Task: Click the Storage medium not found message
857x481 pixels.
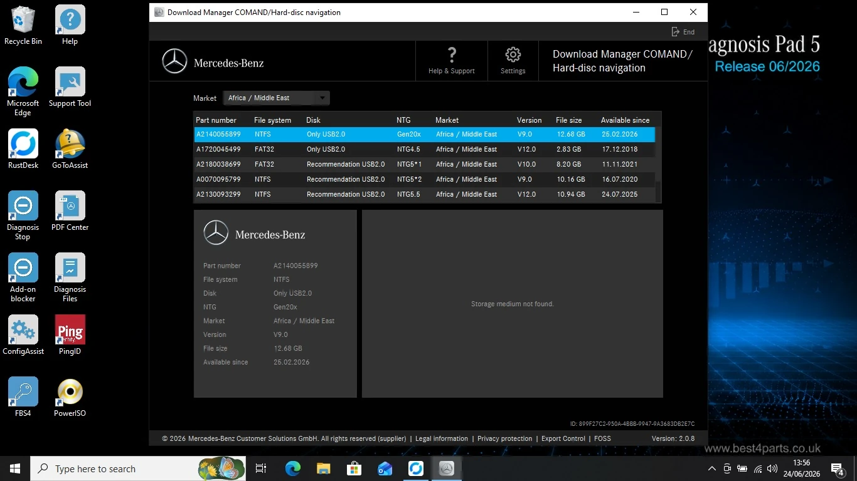Action: [x=513, y=304]
